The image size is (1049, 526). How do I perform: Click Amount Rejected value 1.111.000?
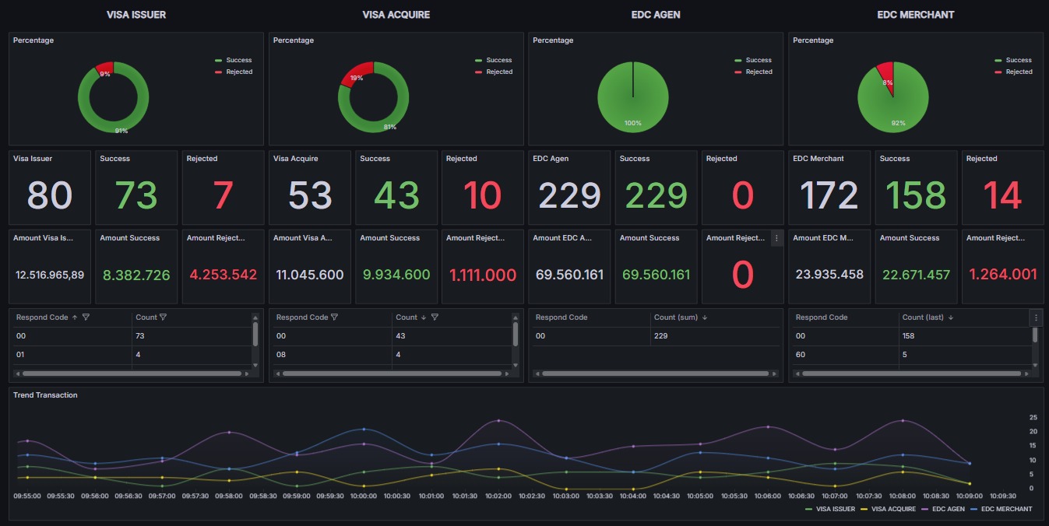pyautogui.click(x=483, y=275)
